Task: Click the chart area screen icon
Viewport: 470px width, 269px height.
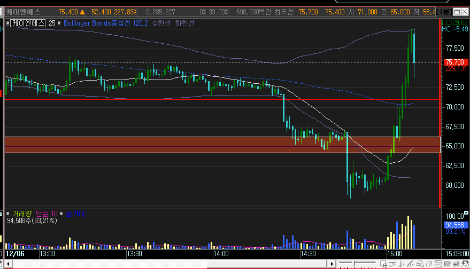Action: [x=447, y=264]
